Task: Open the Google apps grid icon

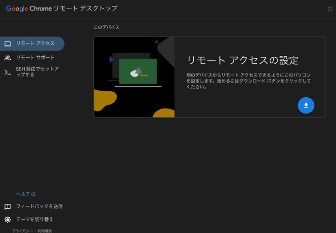Action: pyautogui.click(x=330, y=9)
